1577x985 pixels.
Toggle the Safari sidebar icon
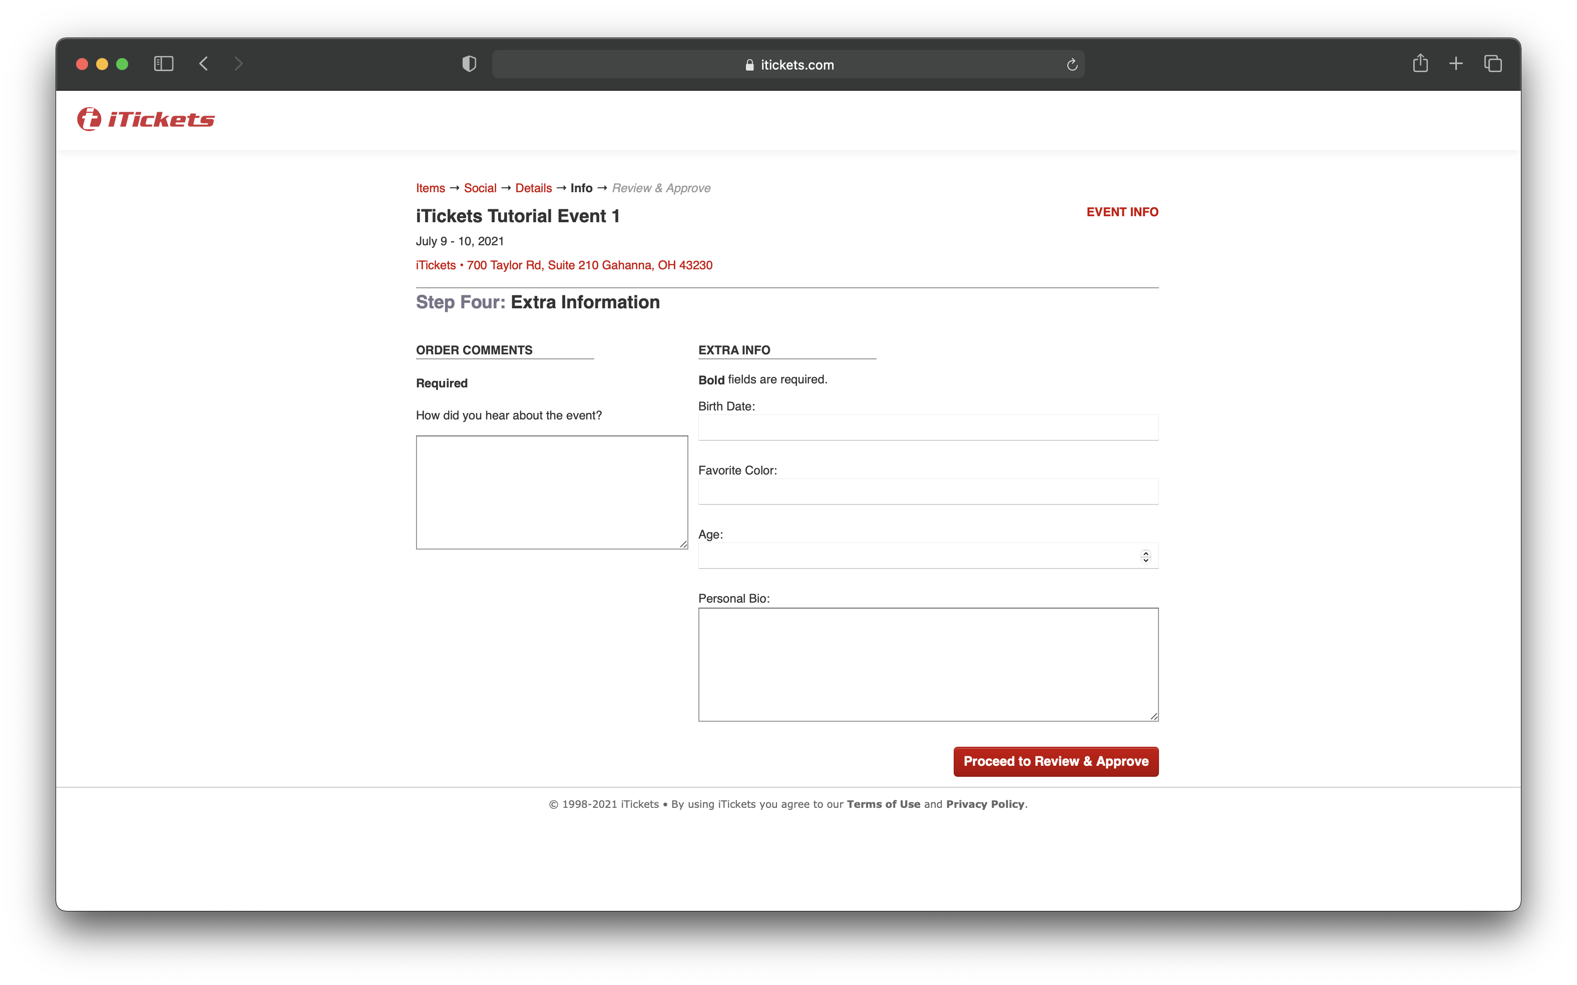tap(163, 64)
